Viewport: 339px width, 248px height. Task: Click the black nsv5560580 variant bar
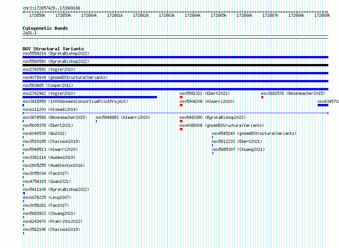click(x=175, y=65)
